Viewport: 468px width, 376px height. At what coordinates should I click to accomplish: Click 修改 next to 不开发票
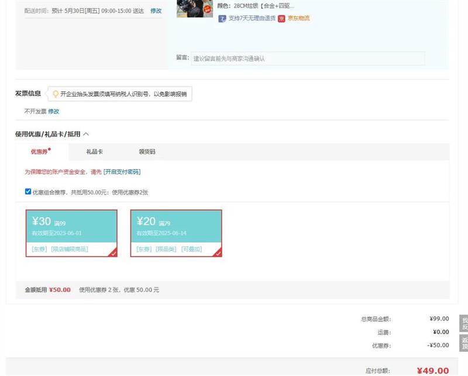[x=54, y=111]
